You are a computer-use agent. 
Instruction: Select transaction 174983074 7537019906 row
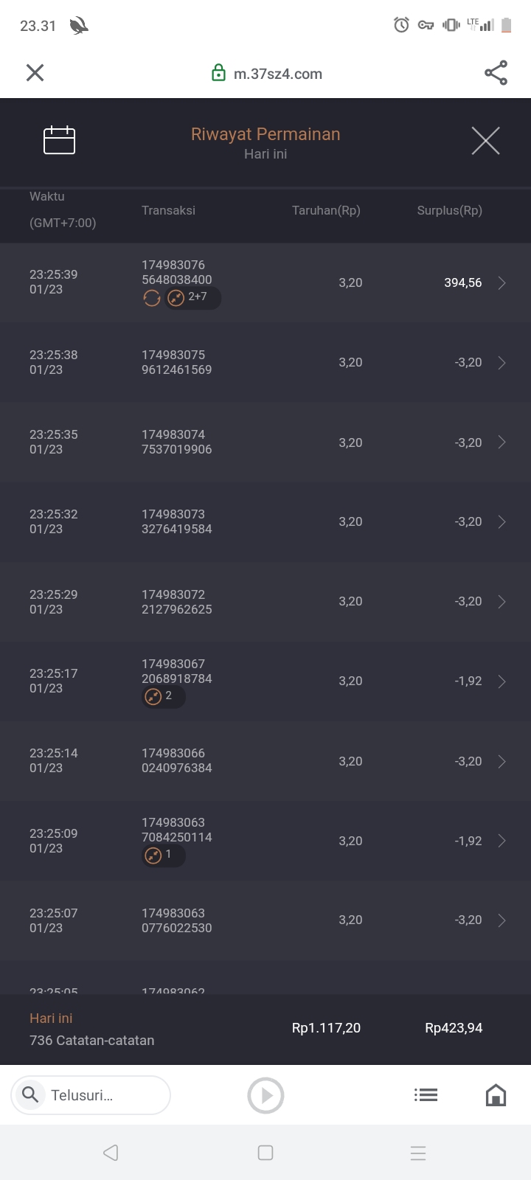[177, 442]
